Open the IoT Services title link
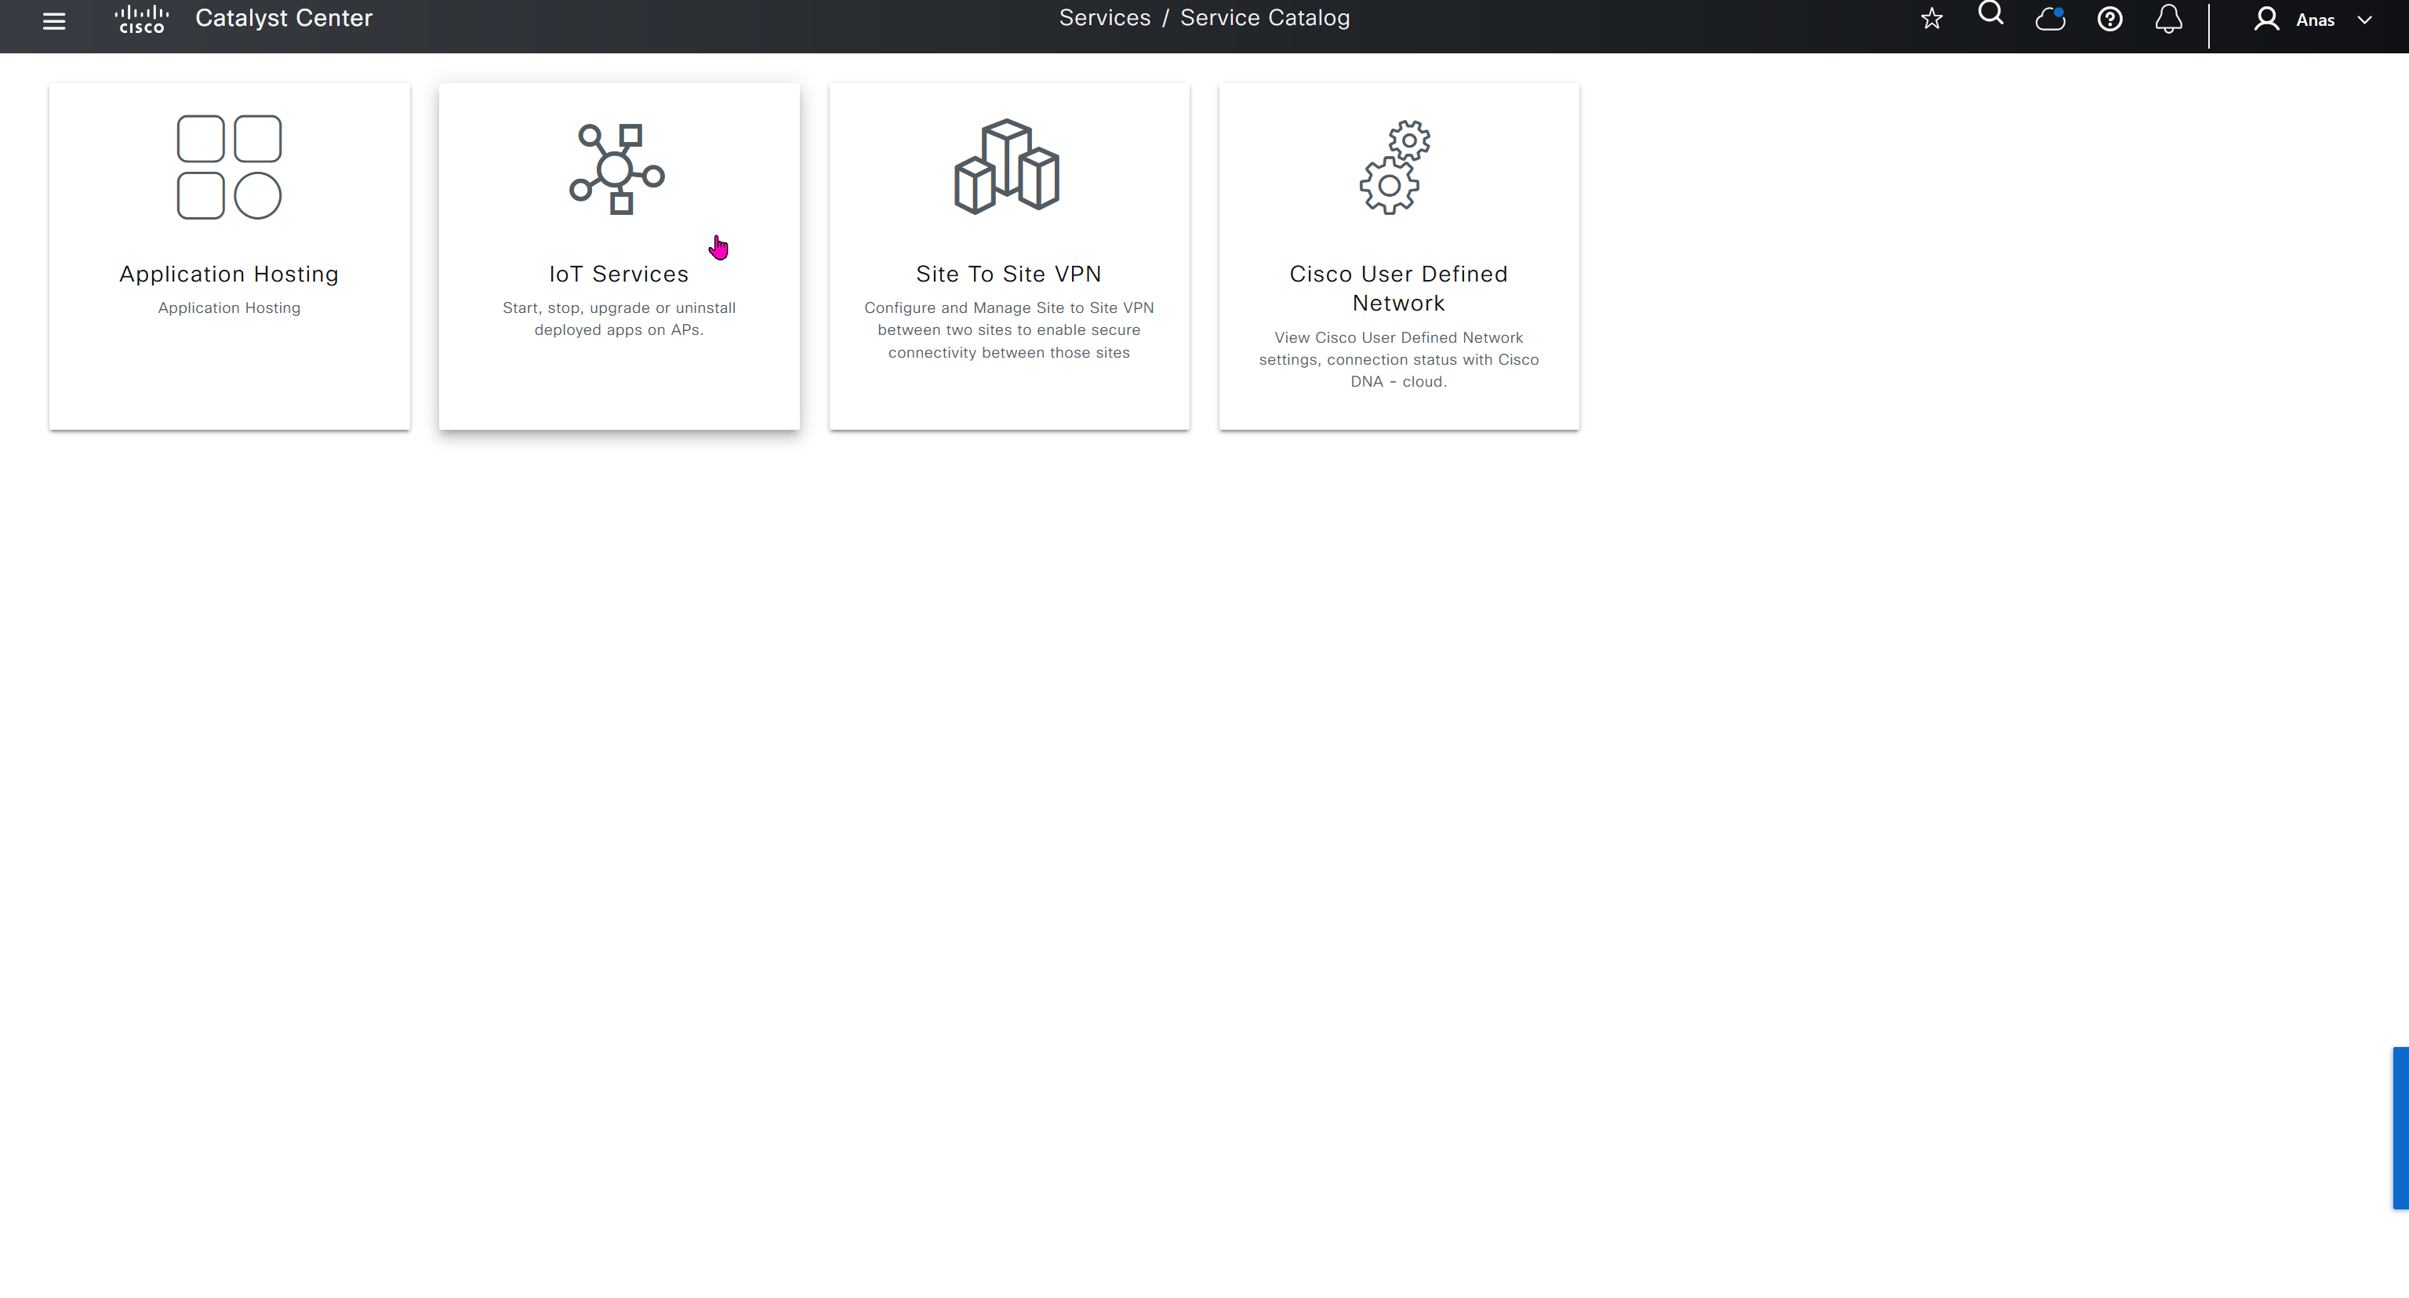This screenshot has height=1298, width=2409. pyautogui.click(x=618, y=274)
